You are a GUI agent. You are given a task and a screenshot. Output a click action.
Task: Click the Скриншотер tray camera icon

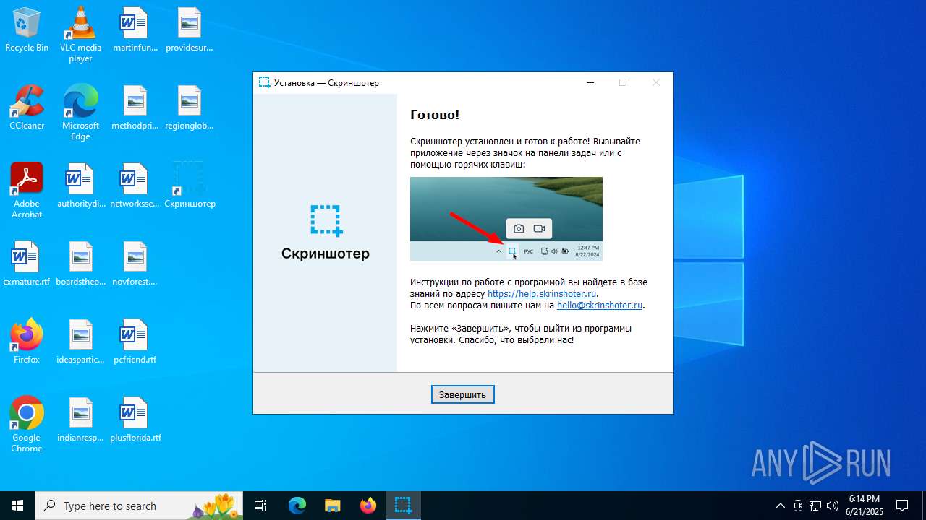pos(798,506)
